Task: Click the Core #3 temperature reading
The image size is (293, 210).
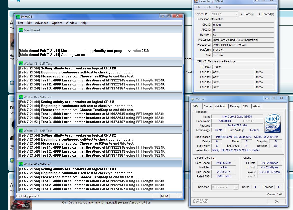Action: tap(233, 87)
